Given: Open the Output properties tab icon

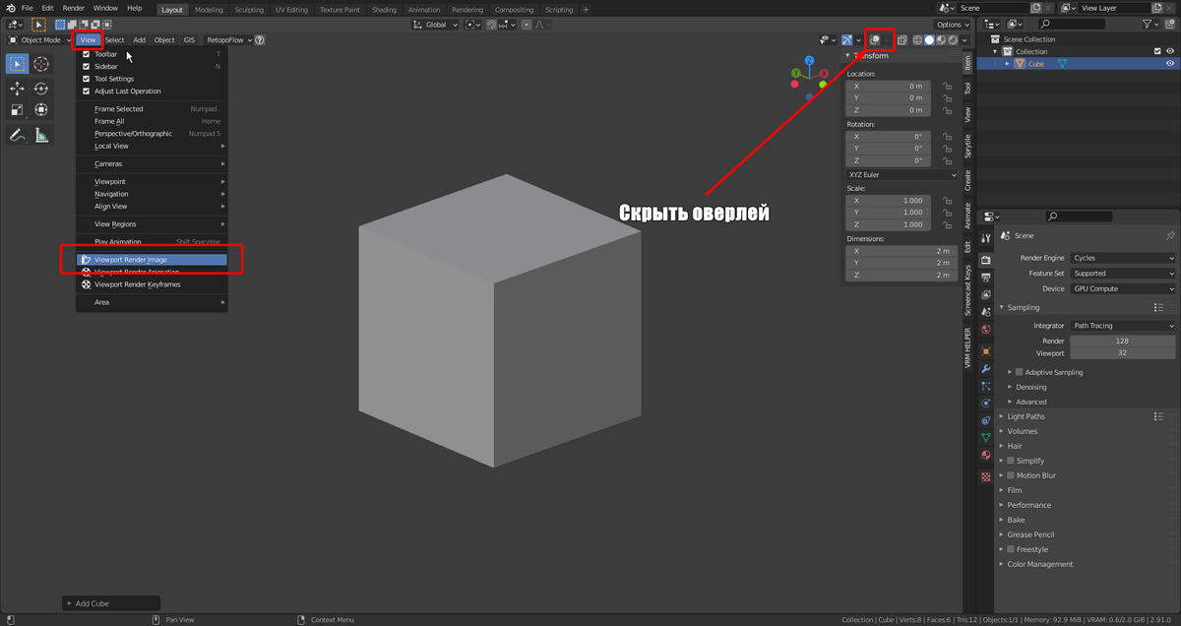Looking at the screenshot, I should pos(986,277).
